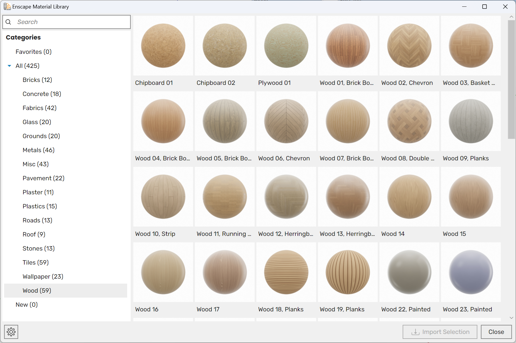
Task: Open the material library settings gear
Action: click(11, 332)
